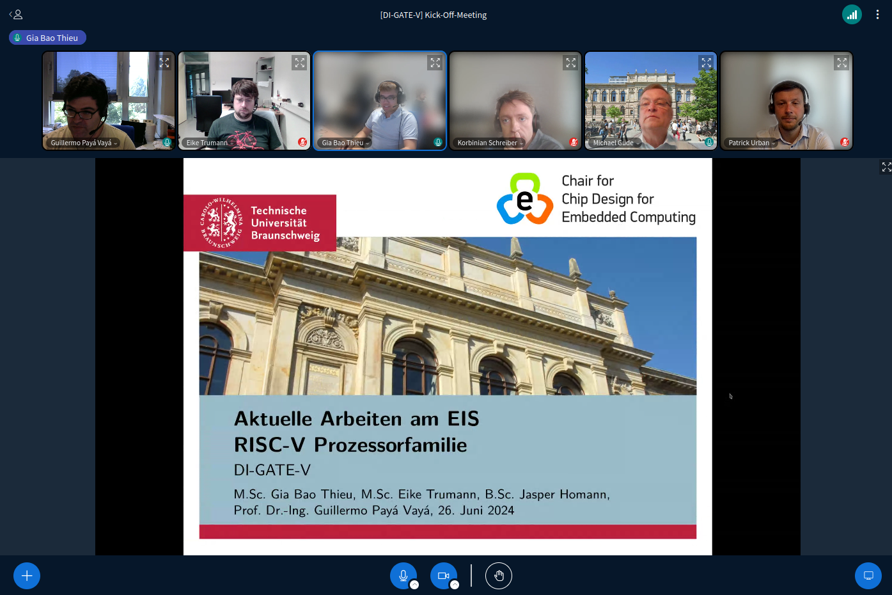Screen dimensions: 892x595
Task: Expand Guillermo Payá Vayá's webcam to fullscreen
Action: click(164, 63)
